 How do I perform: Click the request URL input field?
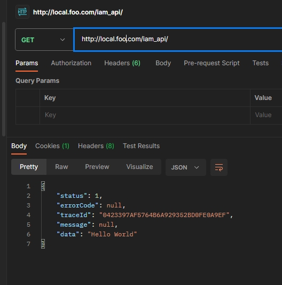(x=178, y=40)
